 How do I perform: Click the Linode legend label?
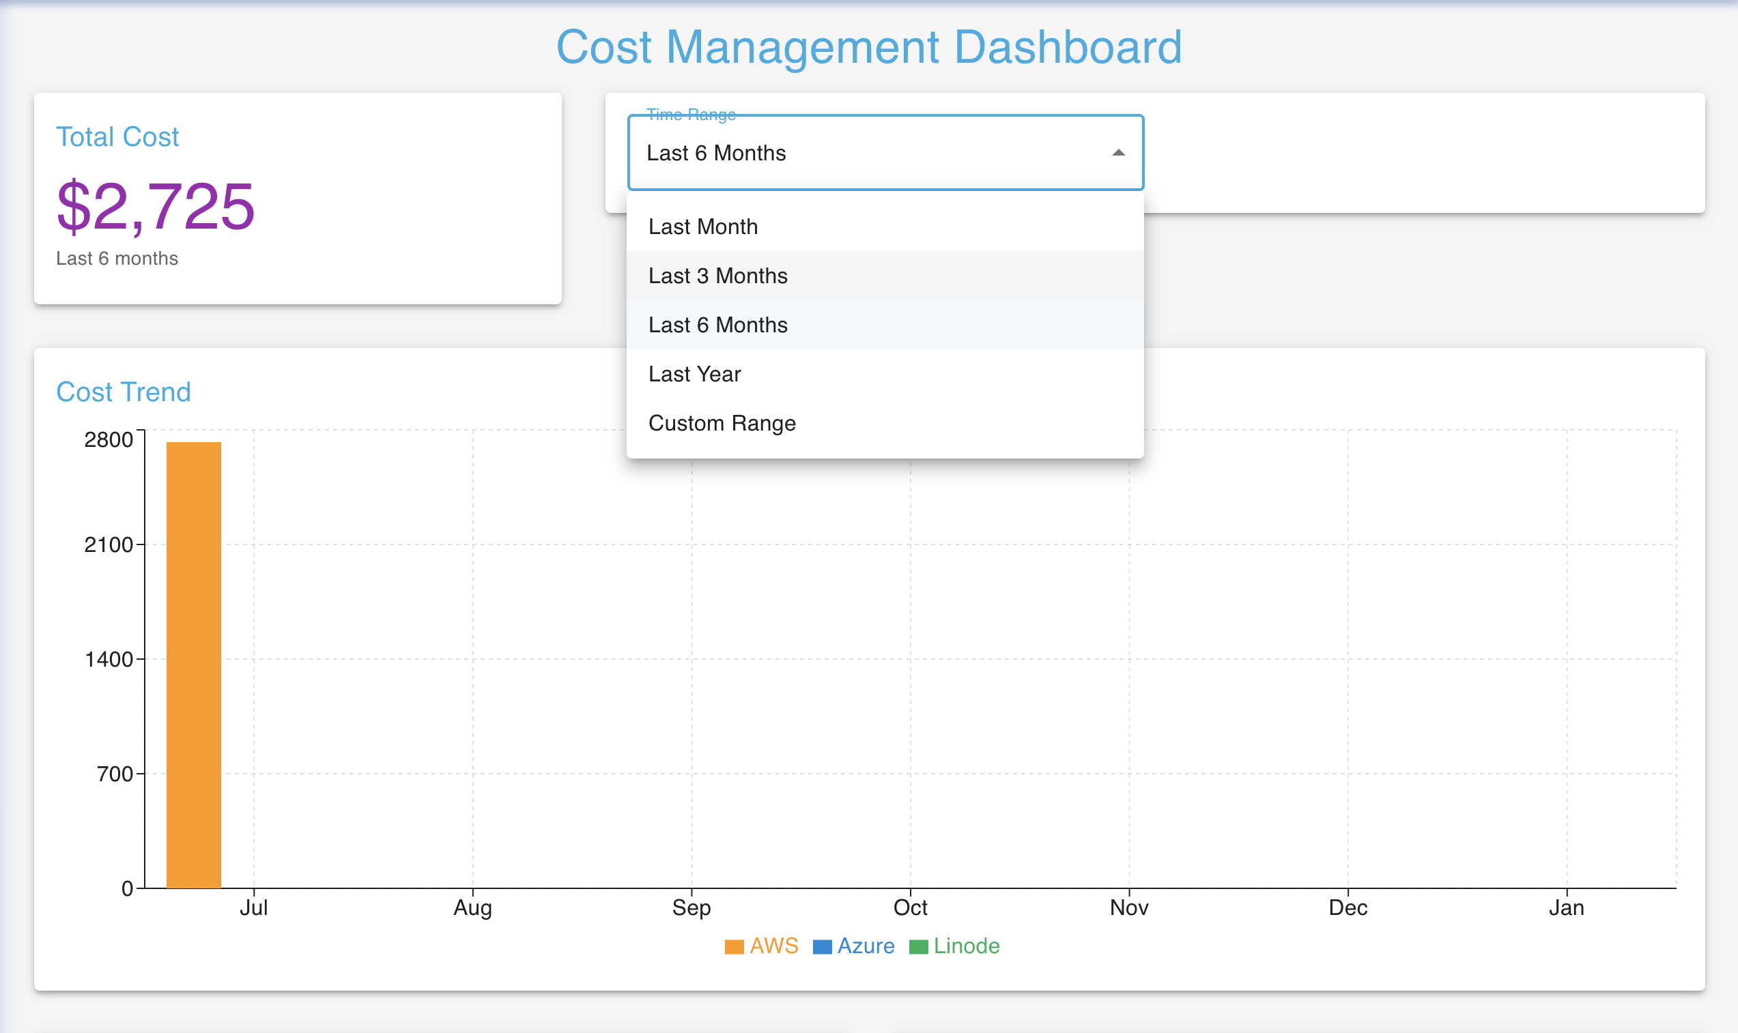point(966,946)
